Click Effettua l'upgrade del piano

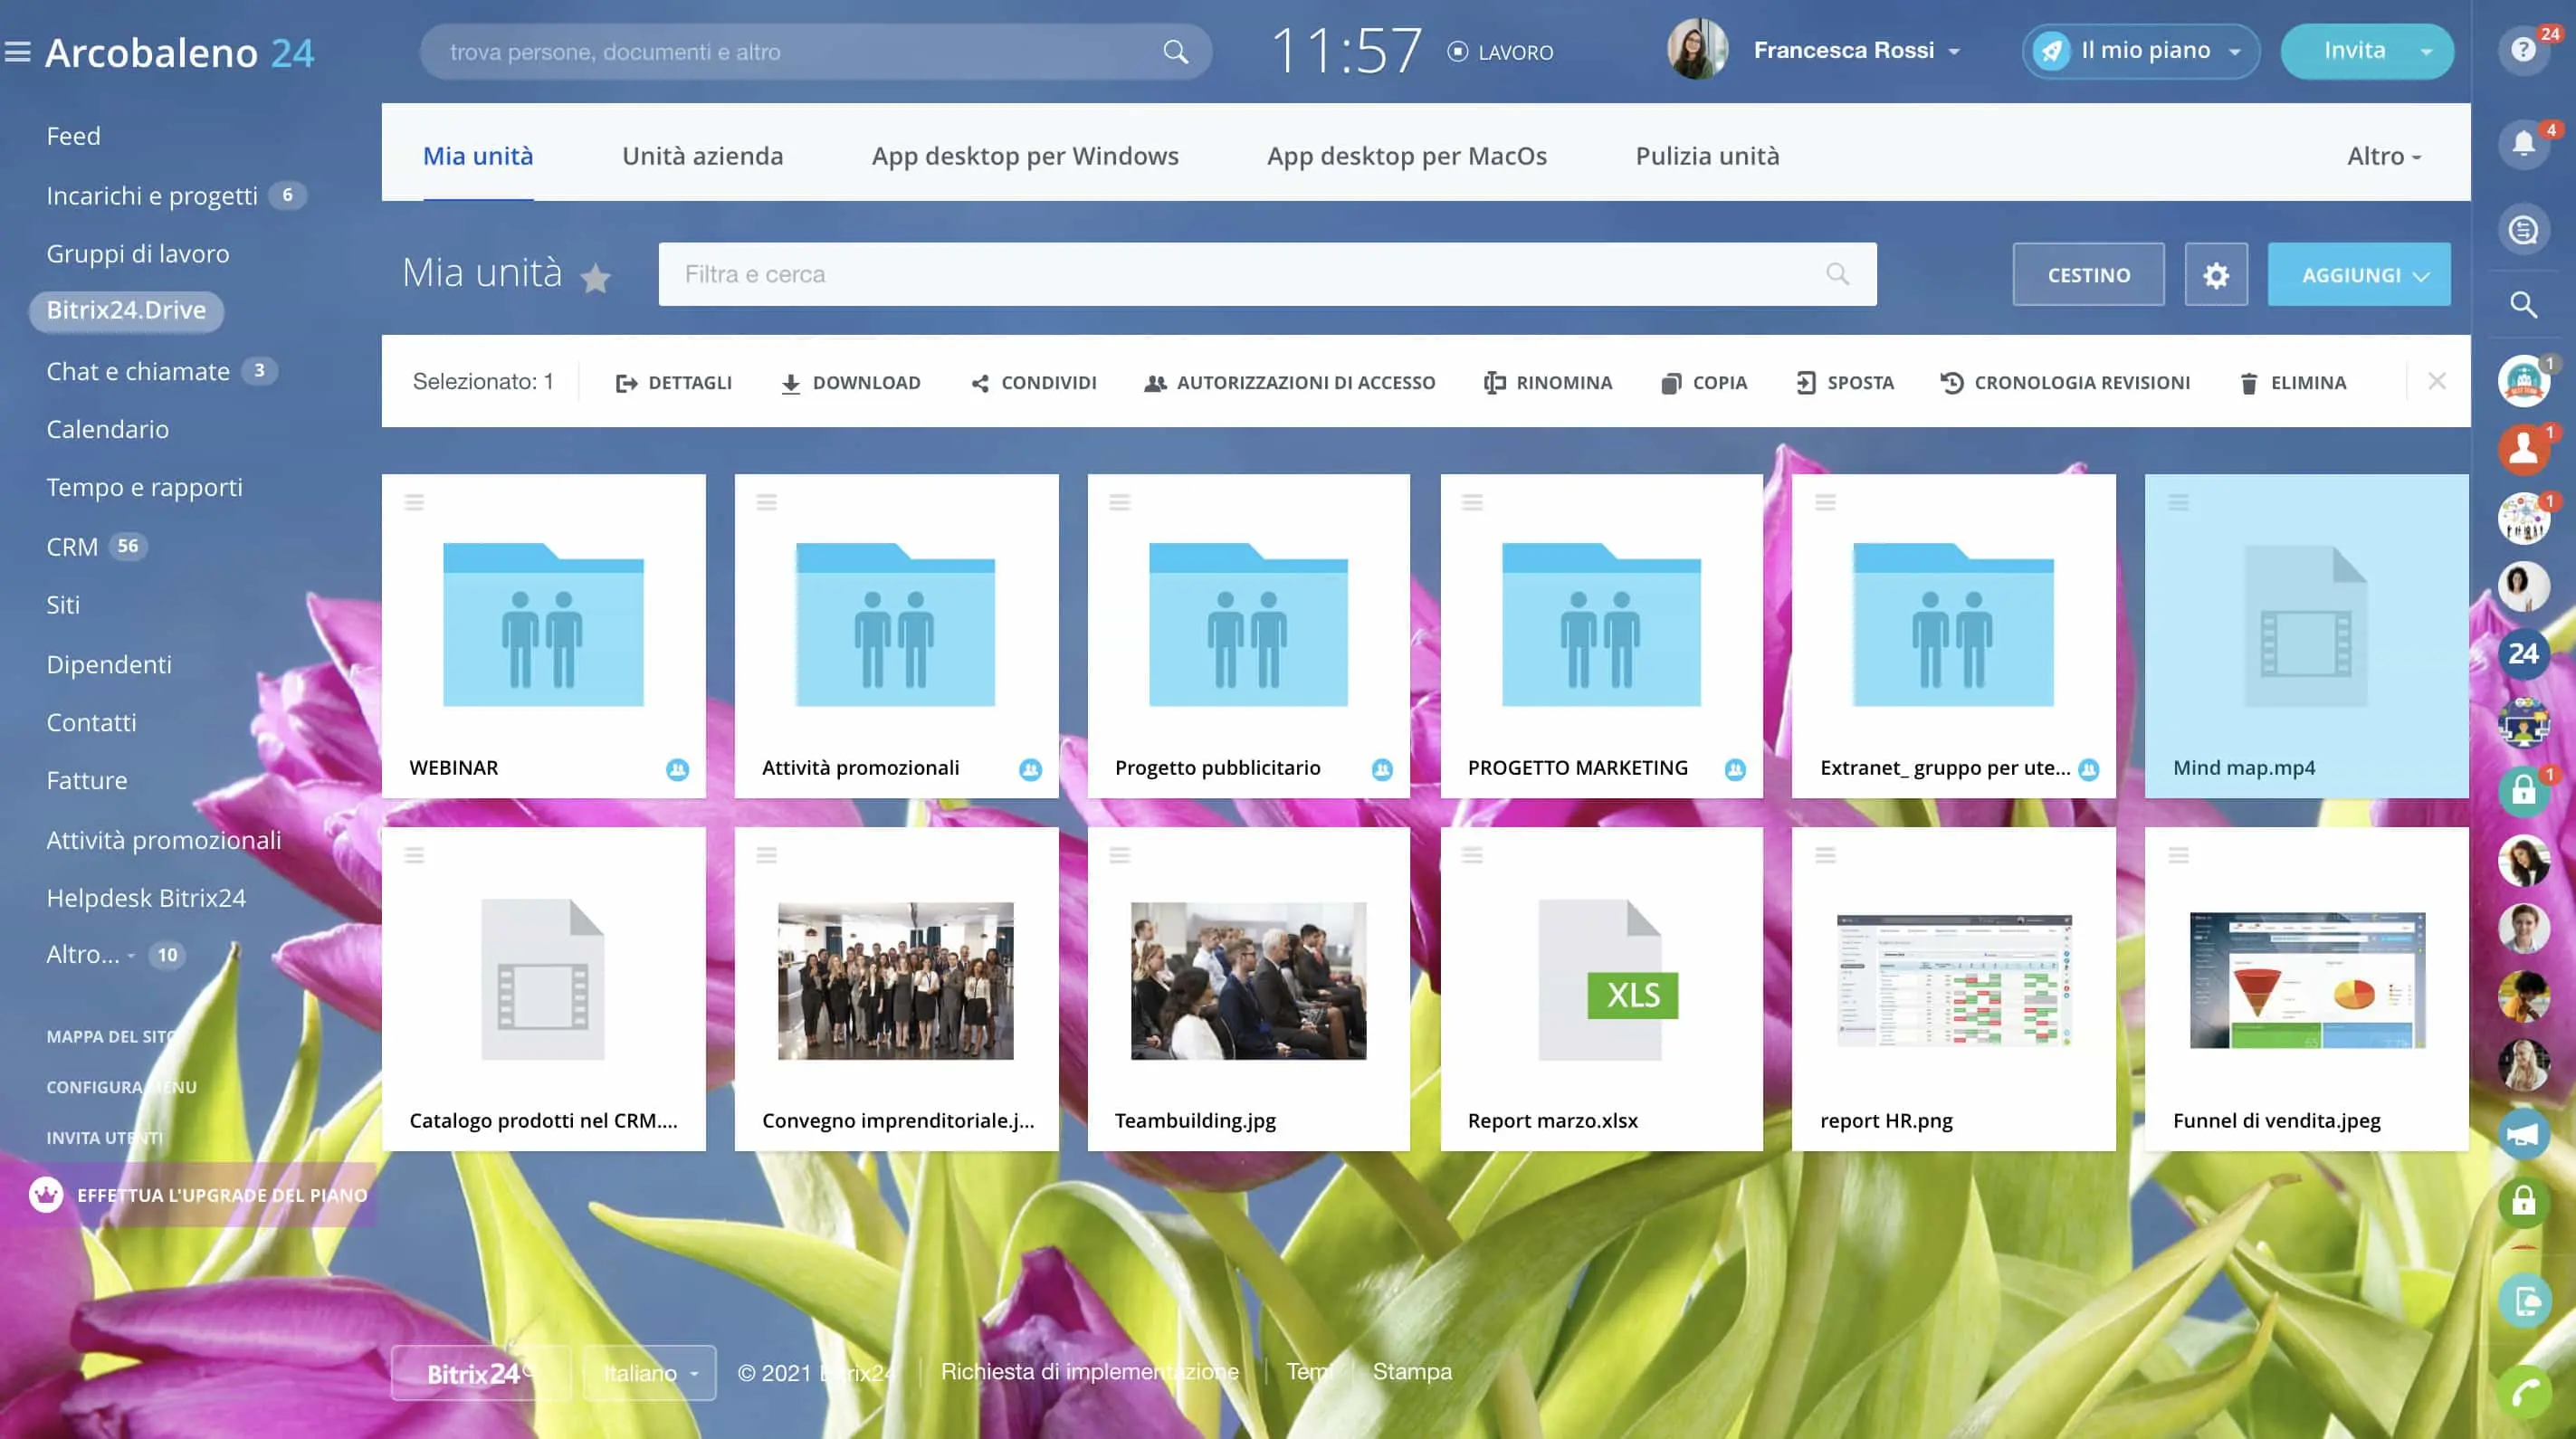coord(222,1195)
